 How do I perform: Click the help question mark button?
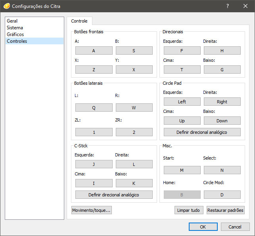tap(228, 6)
